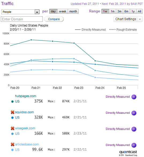Focus the Enter Domain field
Screen dimensions: 144x157
tap(22, 19)
